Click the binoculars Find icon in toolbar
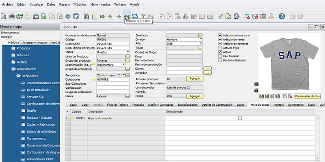This screenshot has height=162, width=325. pos(86,17)
